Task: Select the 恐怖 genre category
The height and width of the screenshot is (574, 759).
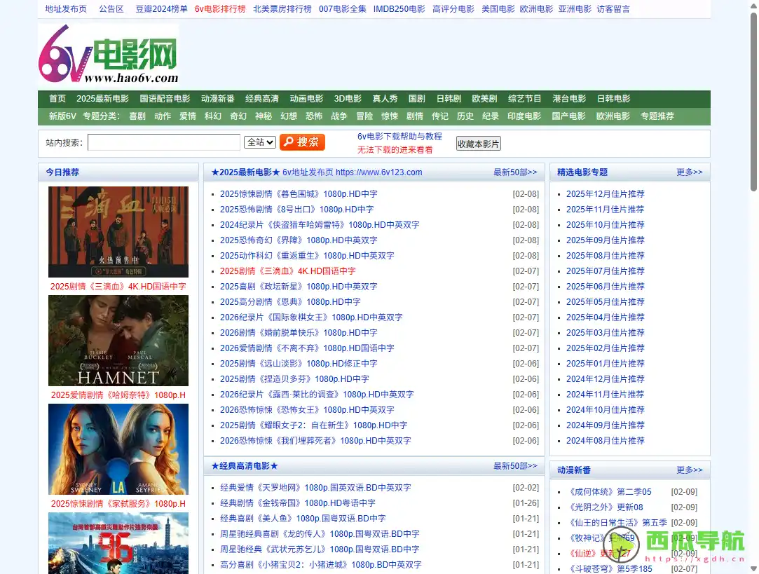Action: point(313,116)
